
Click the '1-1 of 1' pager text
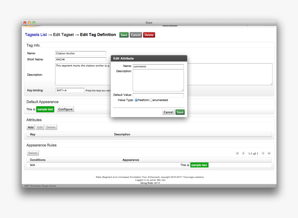coord(253,154)
